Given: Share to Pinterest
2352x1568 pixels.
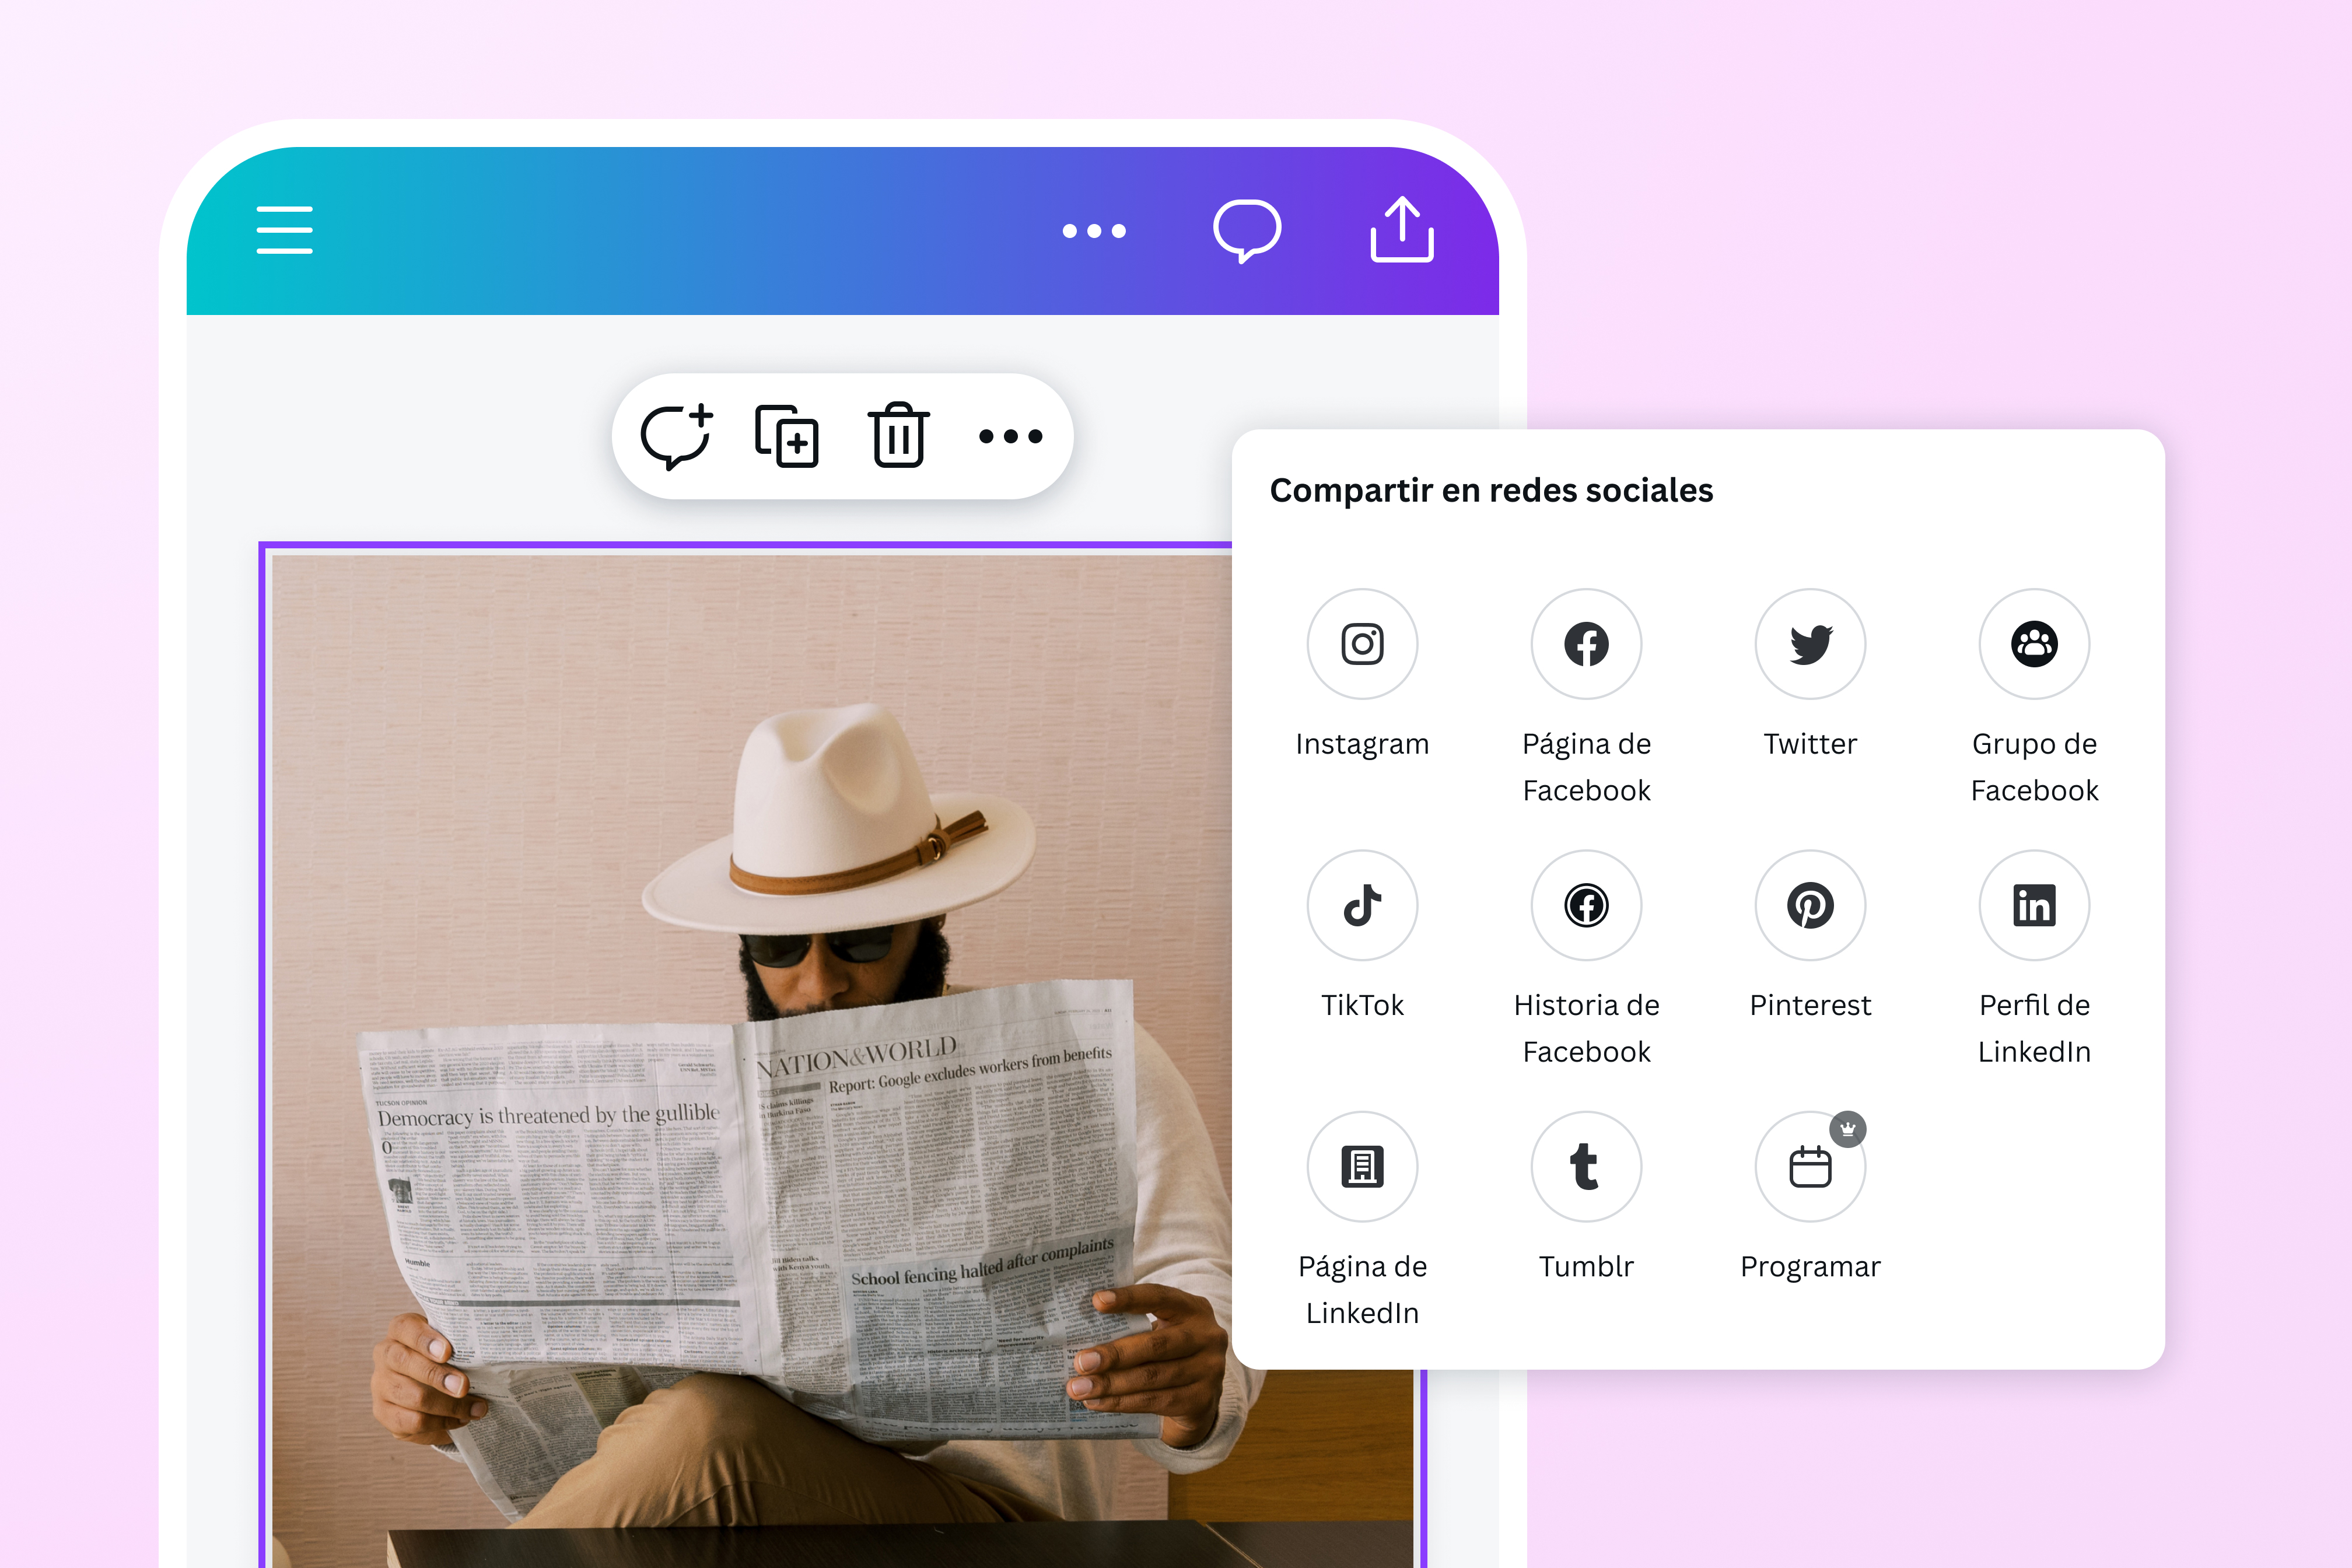Looking at the screenshot, I should pos(1810,905).
